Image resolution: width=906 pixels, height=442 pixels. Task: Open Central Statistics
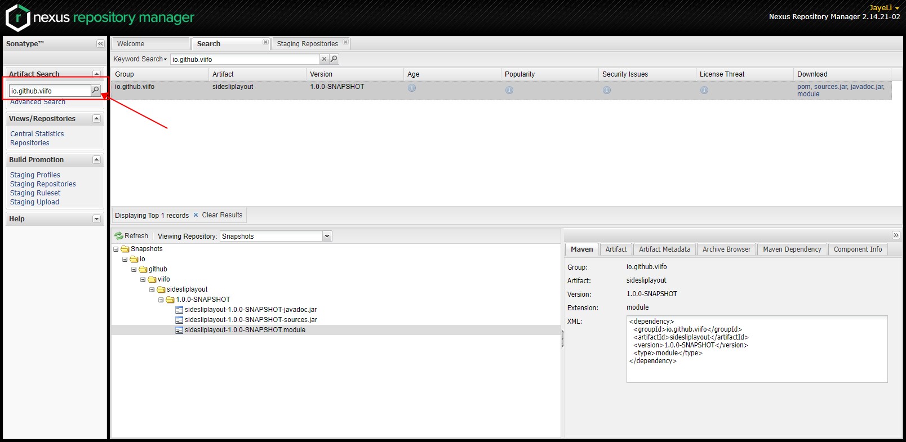click(37, 134)
